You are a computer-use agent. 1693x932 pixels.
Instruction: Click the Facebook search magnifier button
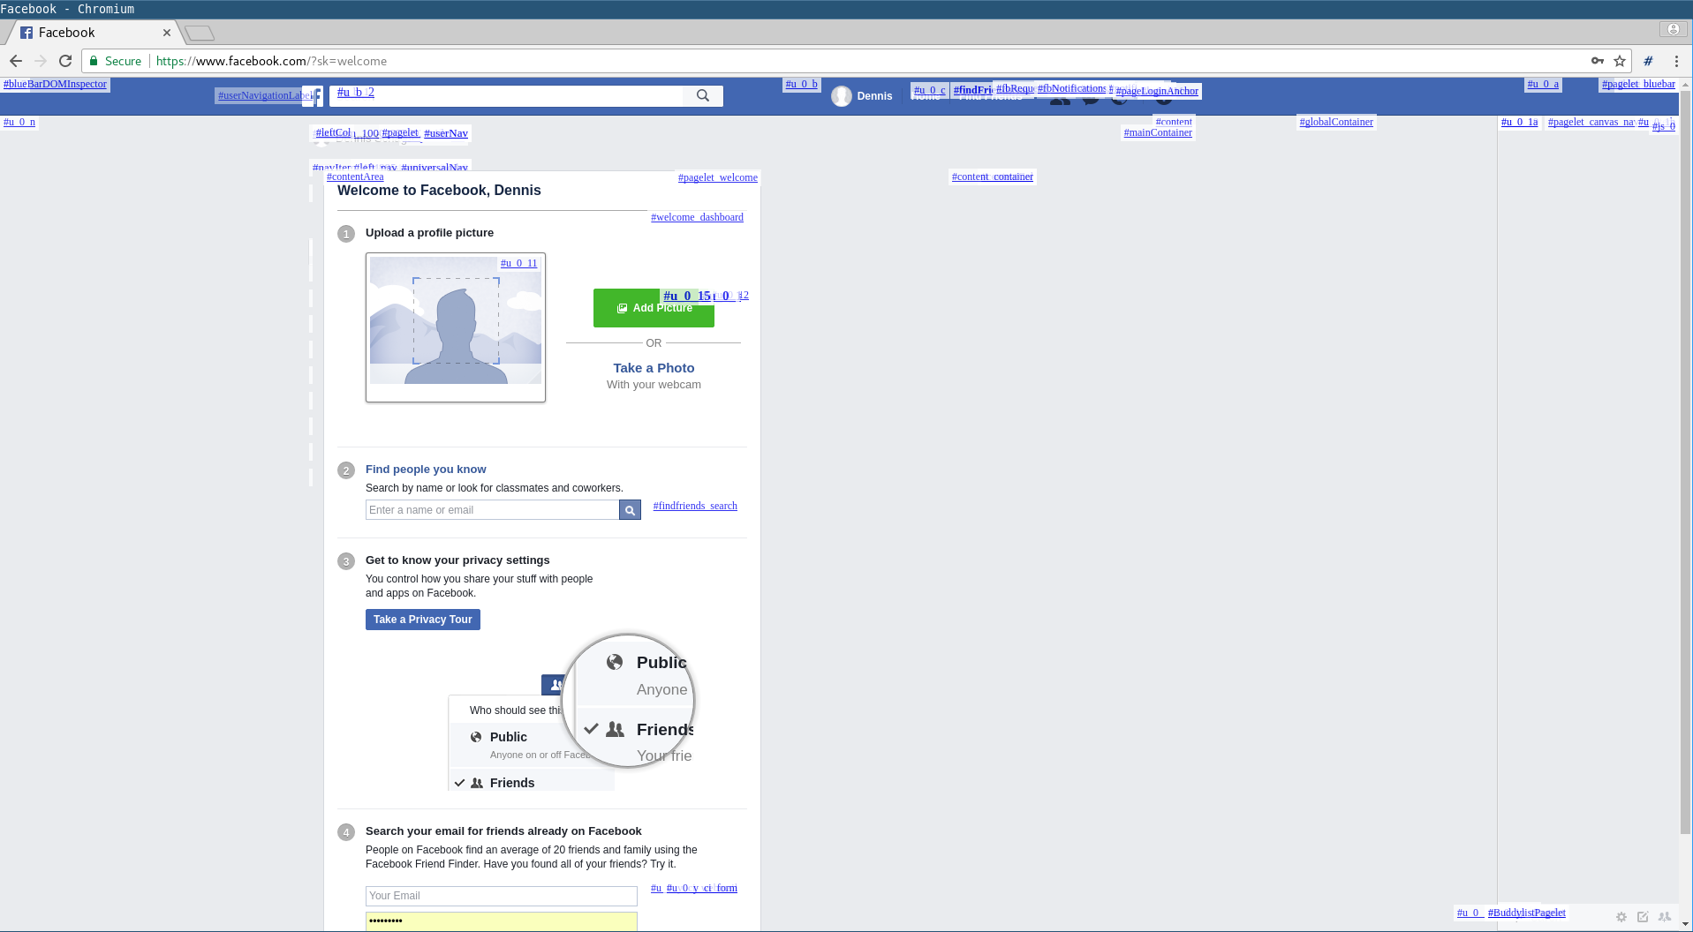tap(703, 95)
